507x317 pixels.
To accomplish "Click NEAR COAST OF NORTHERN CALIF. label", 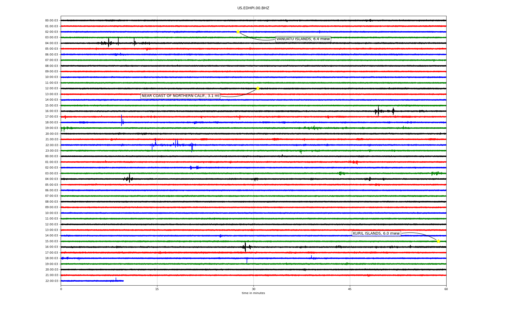I will click(x=180, y=96).
